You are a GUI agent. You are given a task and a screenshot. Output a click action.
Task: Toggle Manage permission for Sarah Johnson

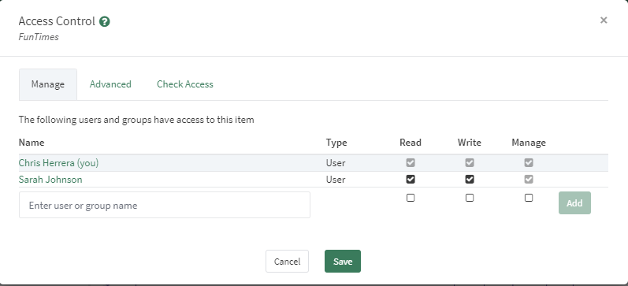tap(529, 180)
